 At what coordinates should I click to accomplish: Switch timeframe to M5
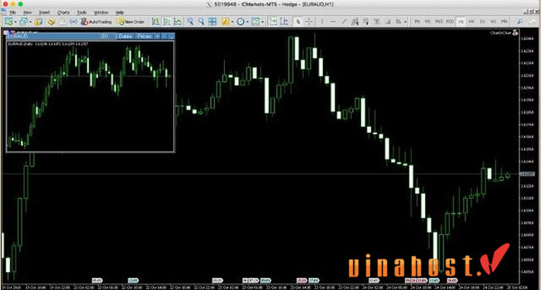point(427,22)
